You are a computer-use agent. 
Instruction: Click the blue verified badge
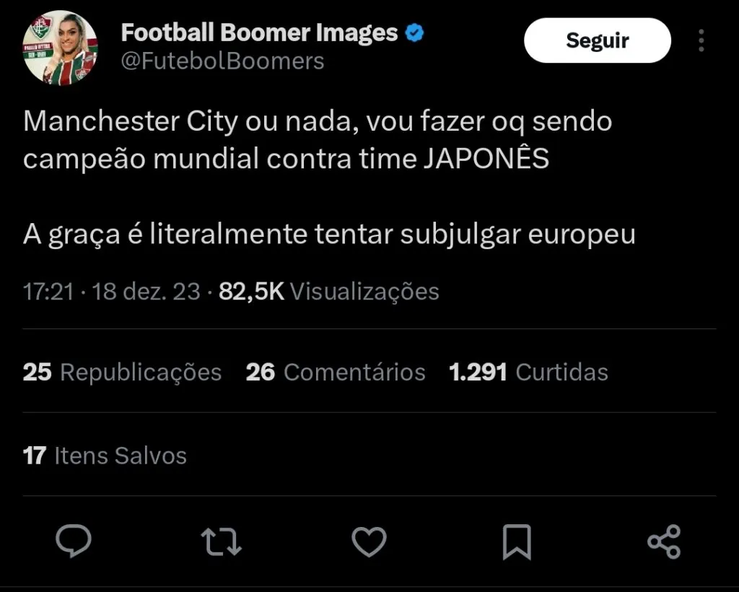coord(416,33)
